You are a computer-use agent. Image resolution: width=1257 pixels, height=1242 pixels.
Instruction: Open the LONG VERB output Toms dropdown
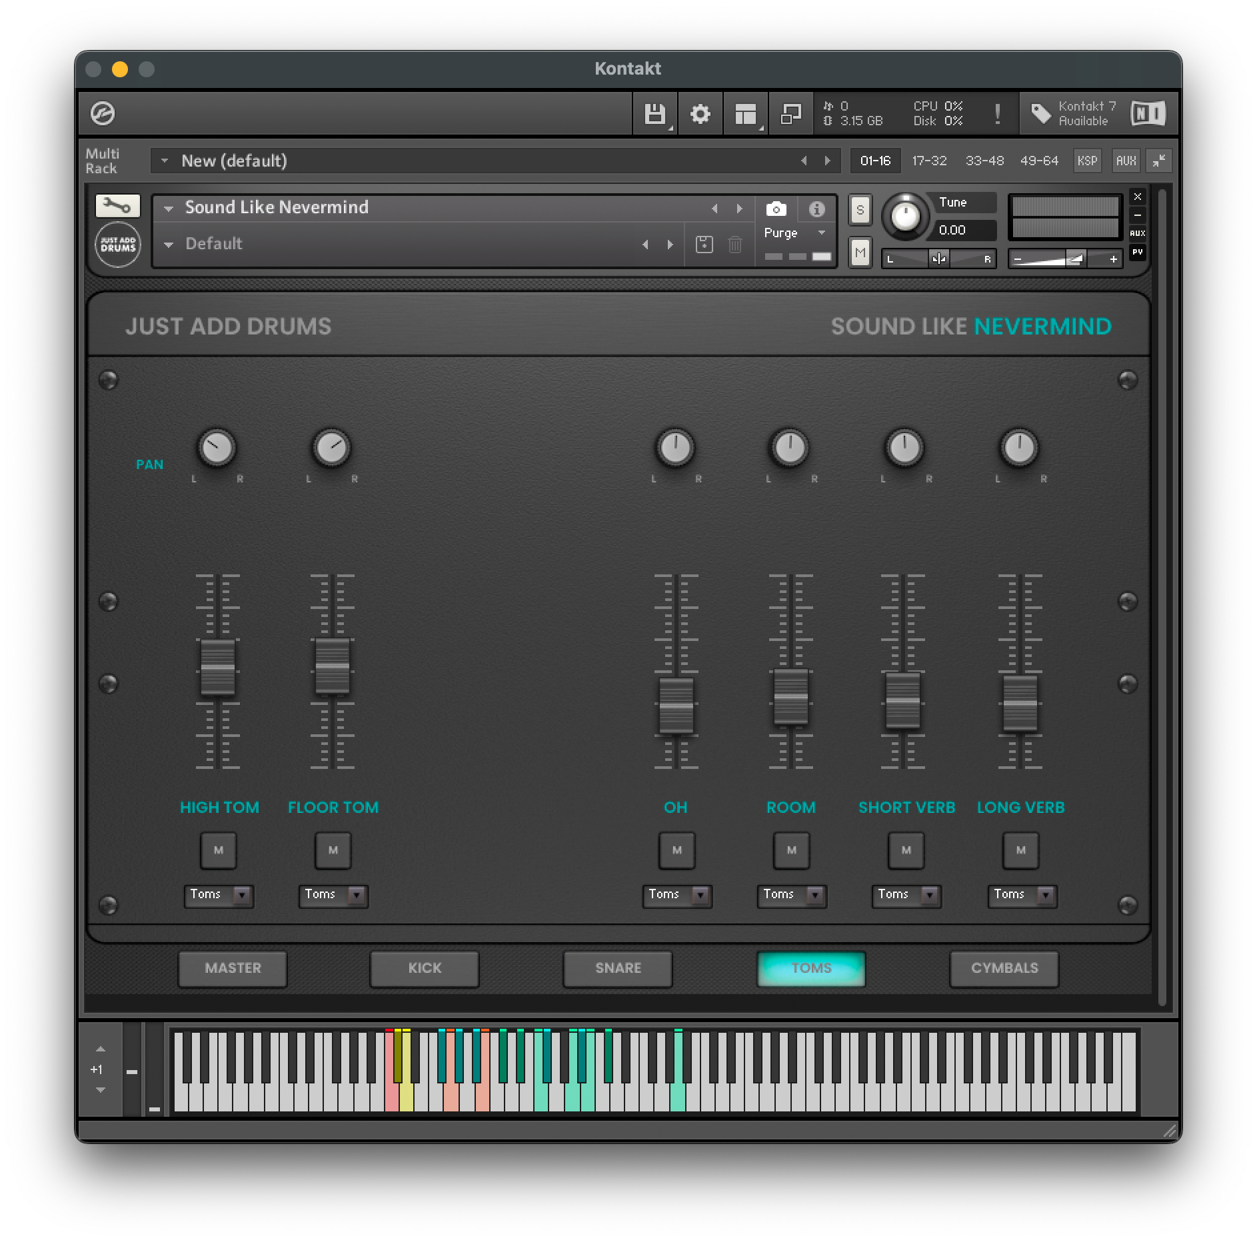(x=1022, y=895)
